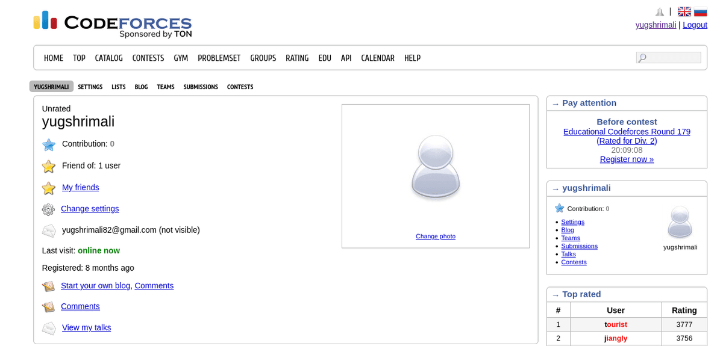Image resolution: width=723 pixels, height=346 pixels.
Task: Click Comments link next to blog link
Action: click(154, 285)
